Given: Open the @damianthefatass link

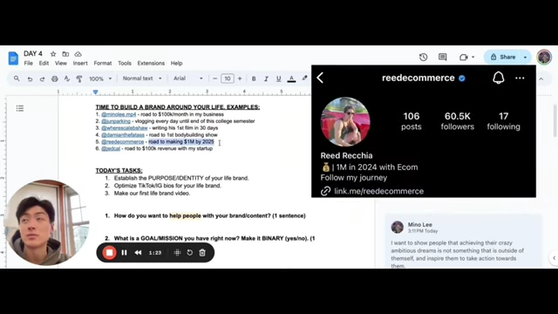Looking at the screenshot, I should coord(123,135).
